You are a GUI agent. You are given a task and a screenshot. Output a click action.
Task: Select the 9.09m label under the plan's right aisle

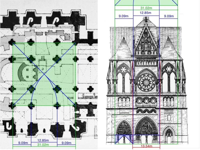pyautogui.click(x=66, y=143)
